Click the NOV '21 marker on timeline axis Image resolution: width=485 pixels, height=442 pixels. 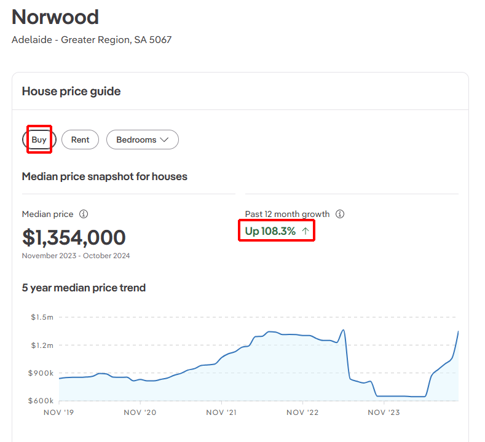click(x=222, y=412)
